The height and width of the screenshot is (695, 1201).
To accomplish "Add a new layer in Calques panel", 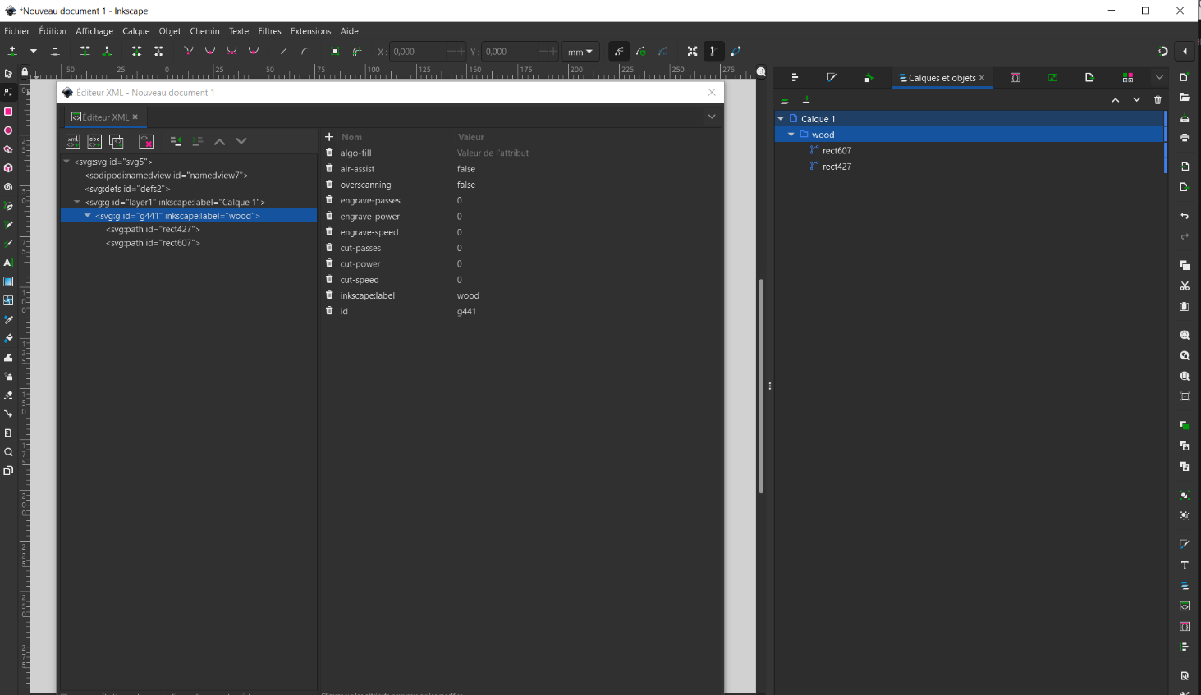I will (x=806, y=100).
